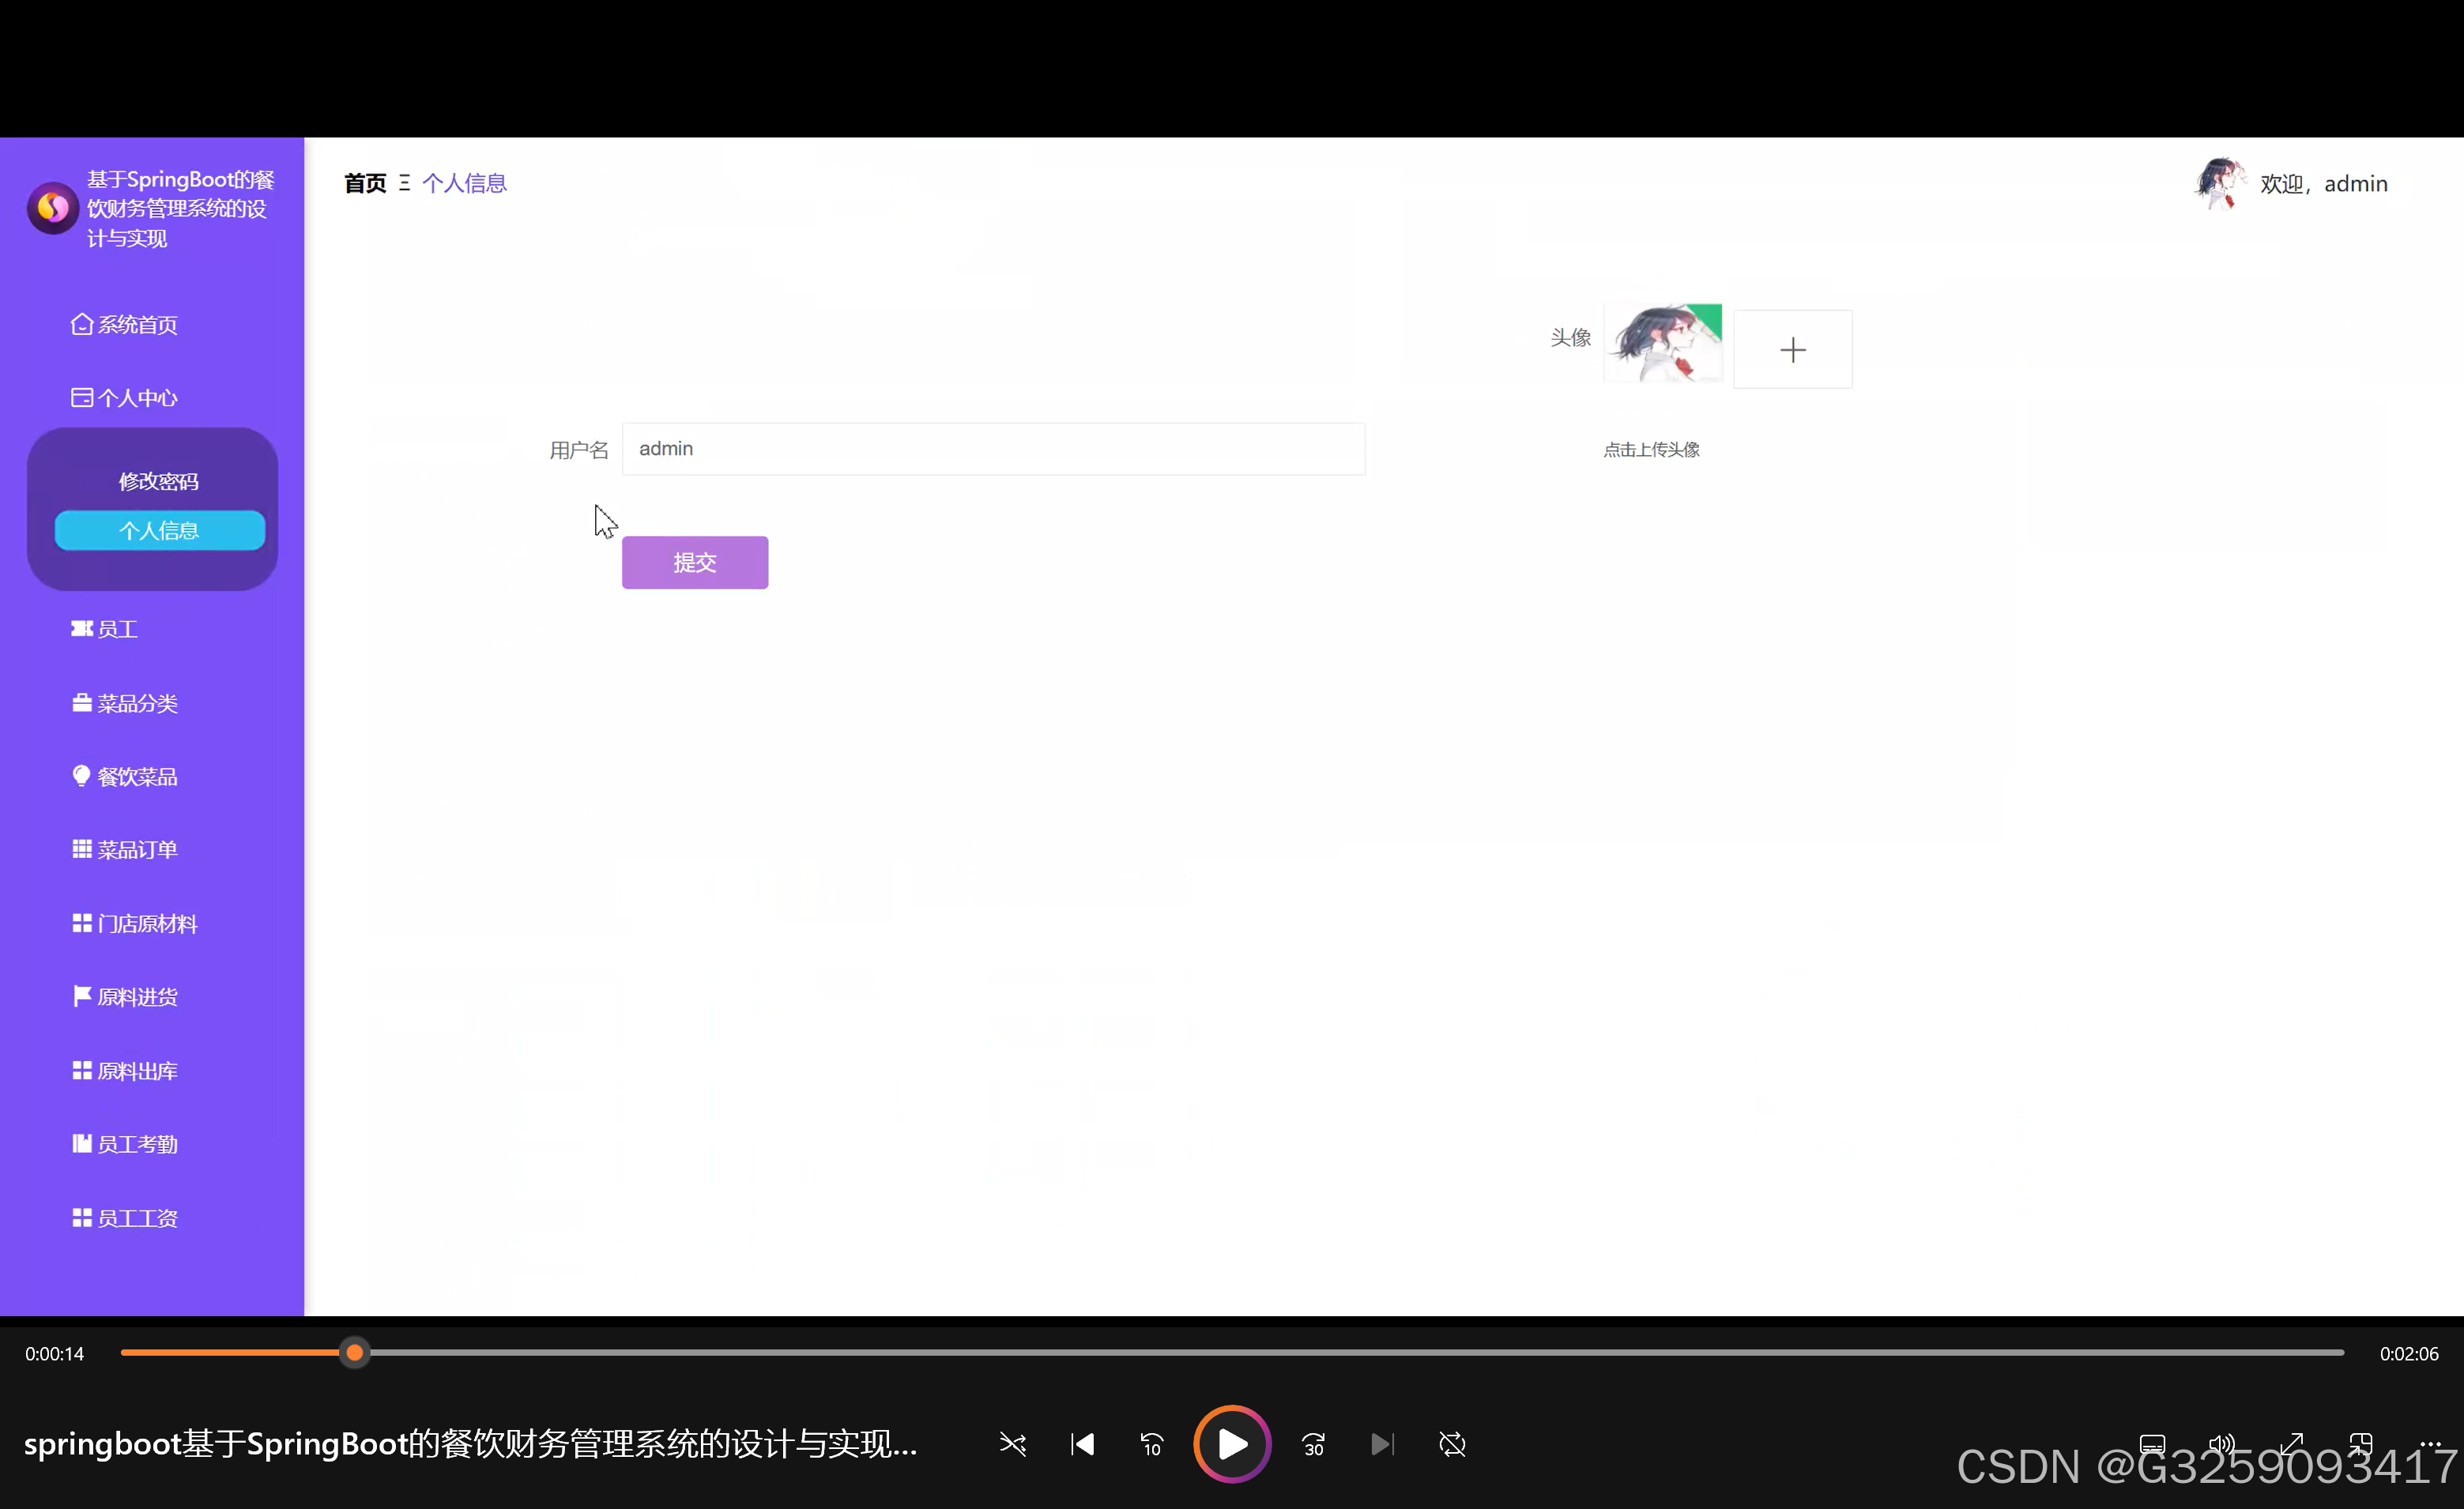Screen dimensions: 2464x1509
Task: Focus the 用户名 input field
Action: click(993, 448)
